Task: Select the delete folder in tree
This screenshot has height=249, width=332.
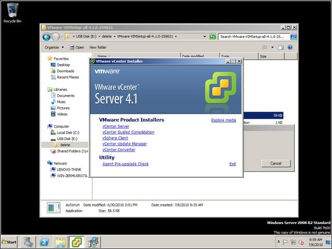Action: click(65, 145)
